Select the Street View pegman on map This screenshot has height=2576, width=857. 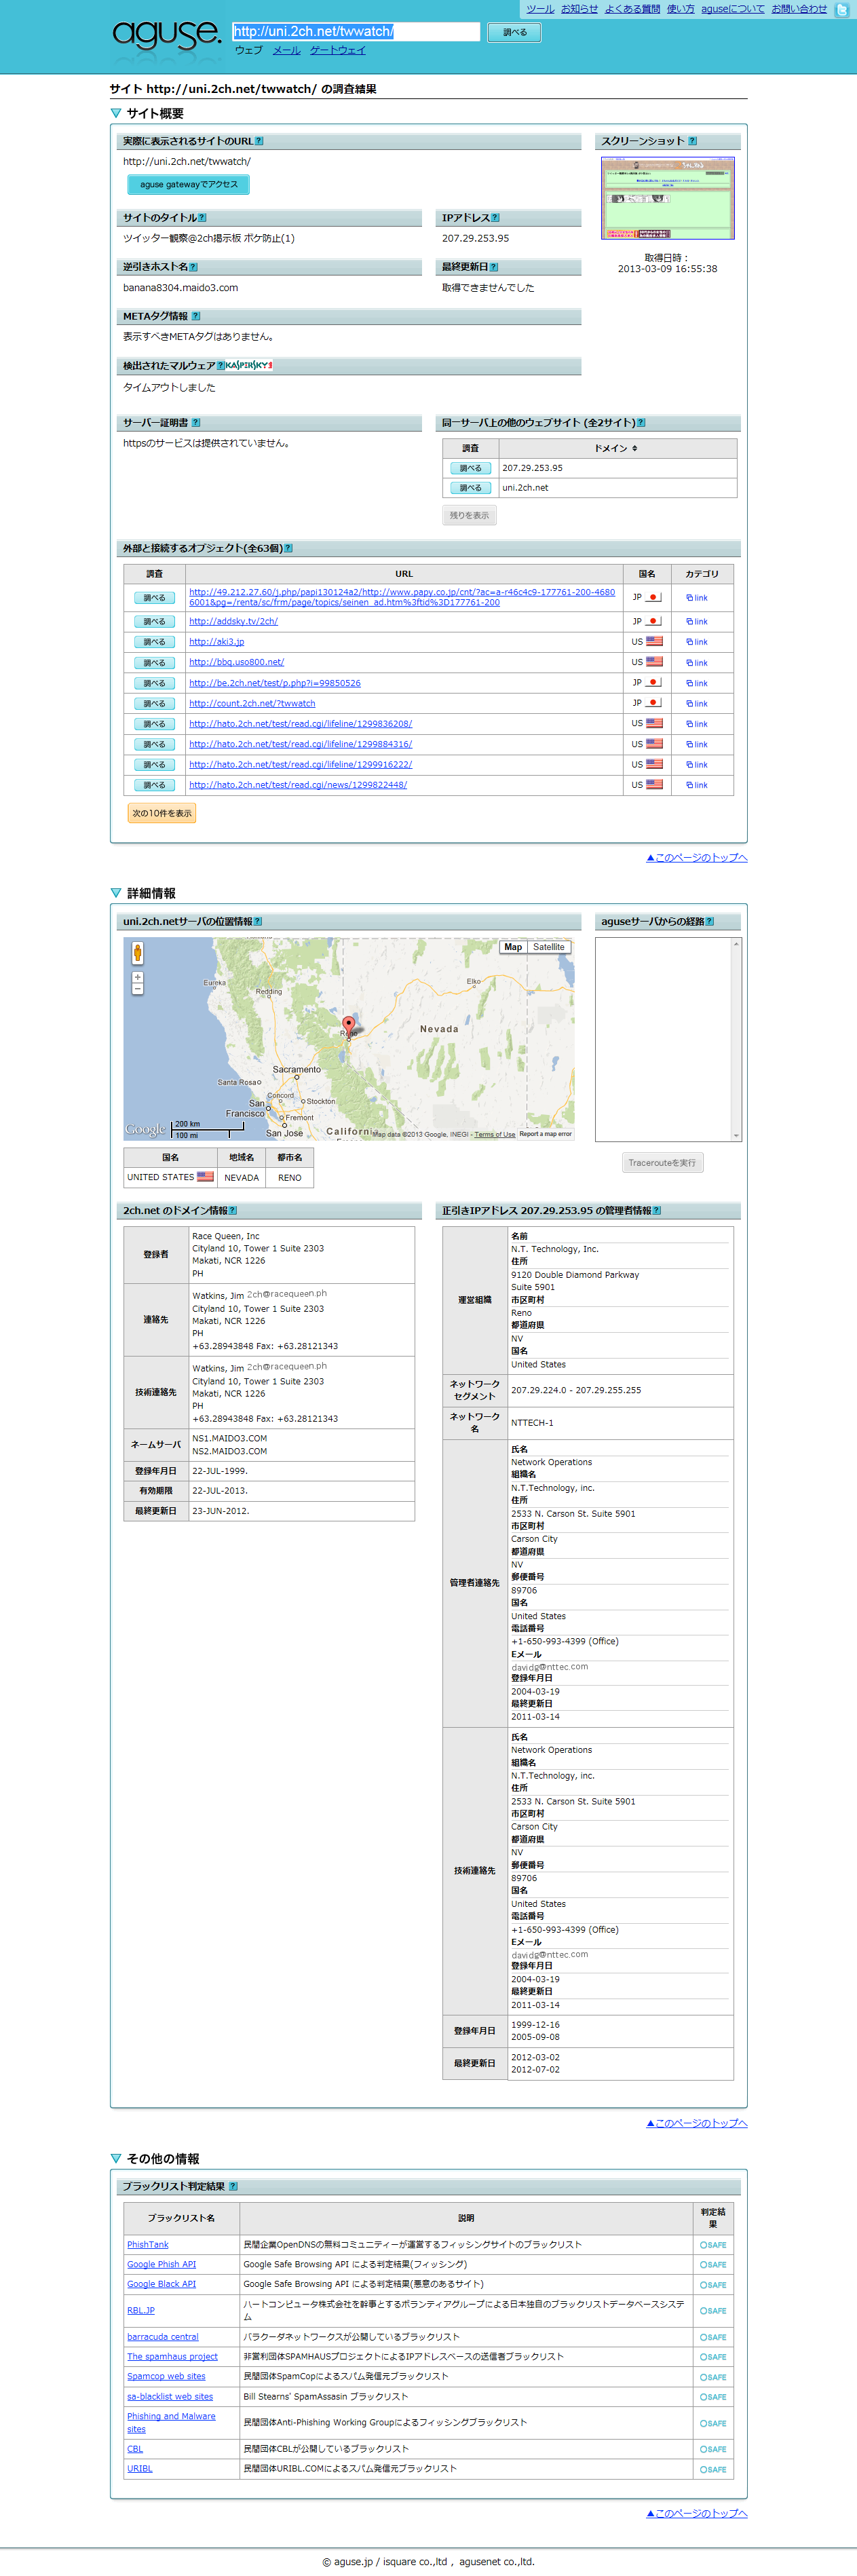tap(138, 952)
